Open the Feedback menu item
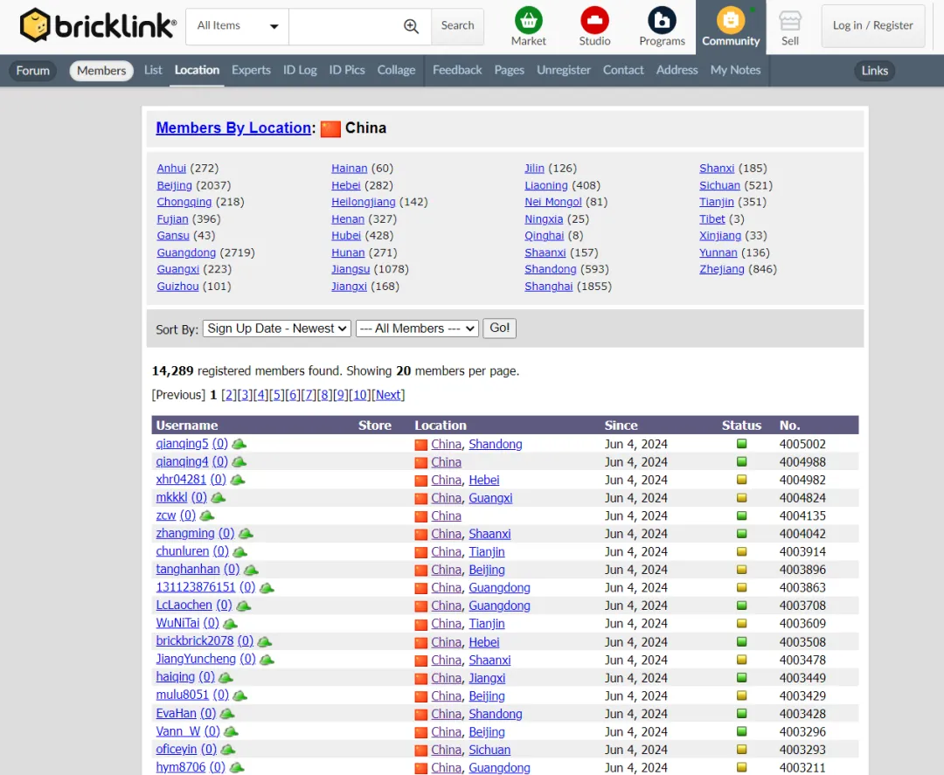 point(457,70)
